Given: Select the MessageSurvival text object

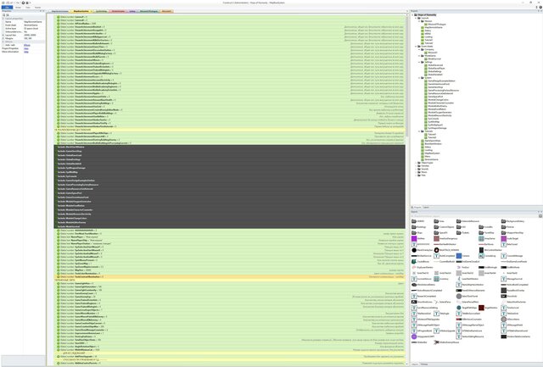Looking at the screenshot, I should pyautogui.click(x=512, y=279).
